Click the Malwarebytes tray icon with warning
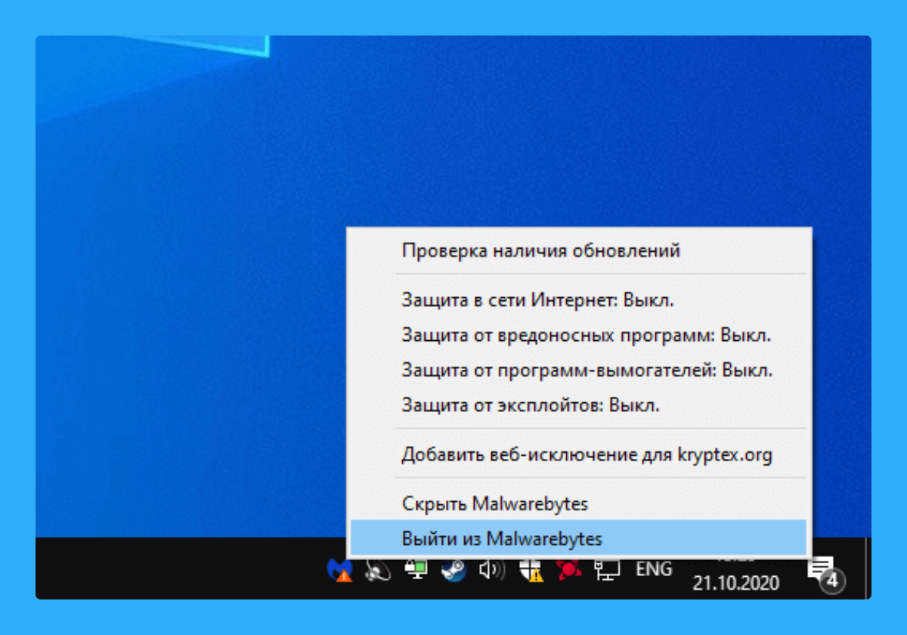907x635 pixels. click(339, 570)
